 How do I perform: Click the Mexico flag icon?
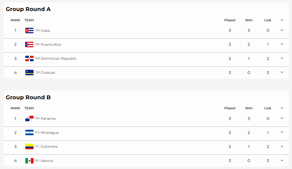[29, 161]
